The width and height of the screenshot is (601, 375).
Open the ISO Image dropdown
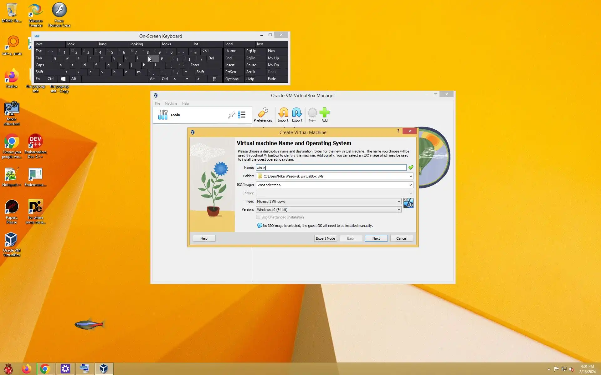coord(410,185)
